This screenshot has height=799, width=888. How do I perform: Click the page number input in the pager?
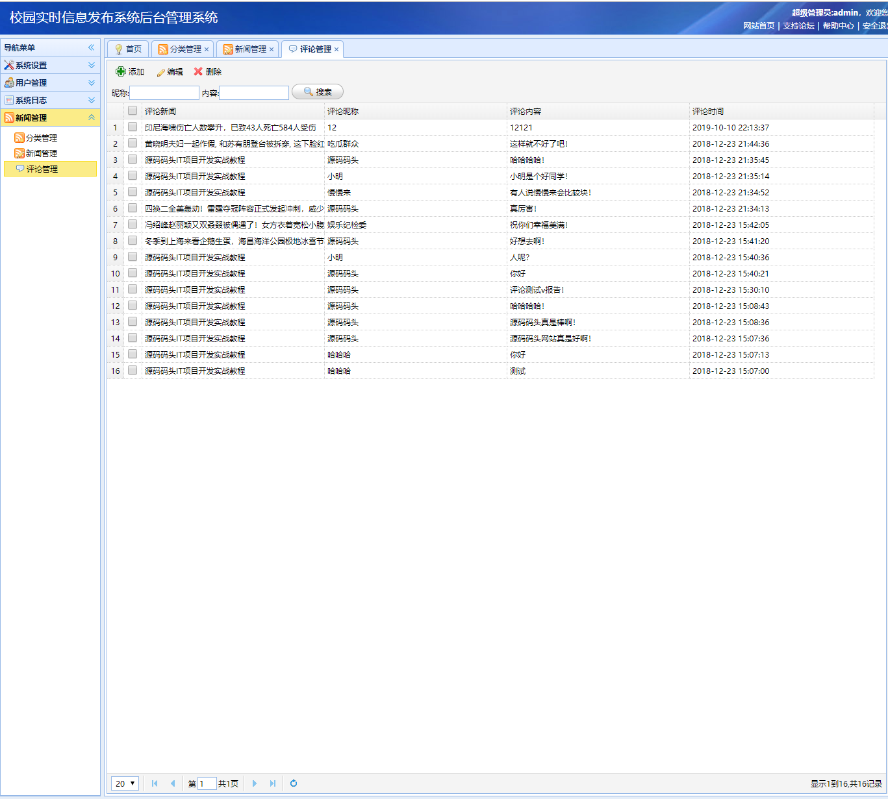207,783
